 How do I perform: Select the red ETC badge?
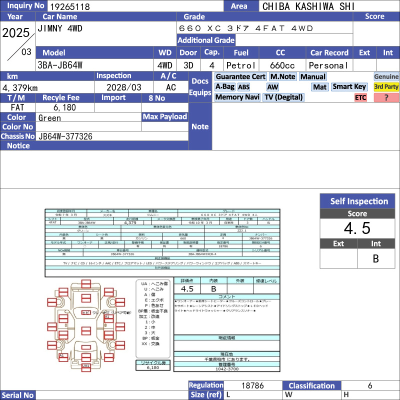click(x=360, y=97)
